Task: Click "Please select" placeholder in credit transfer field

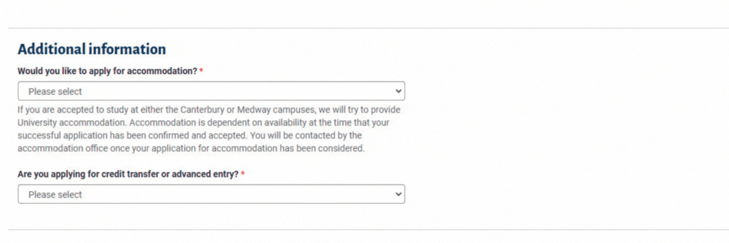Action: pyautogui.click(x=55, y=195)
